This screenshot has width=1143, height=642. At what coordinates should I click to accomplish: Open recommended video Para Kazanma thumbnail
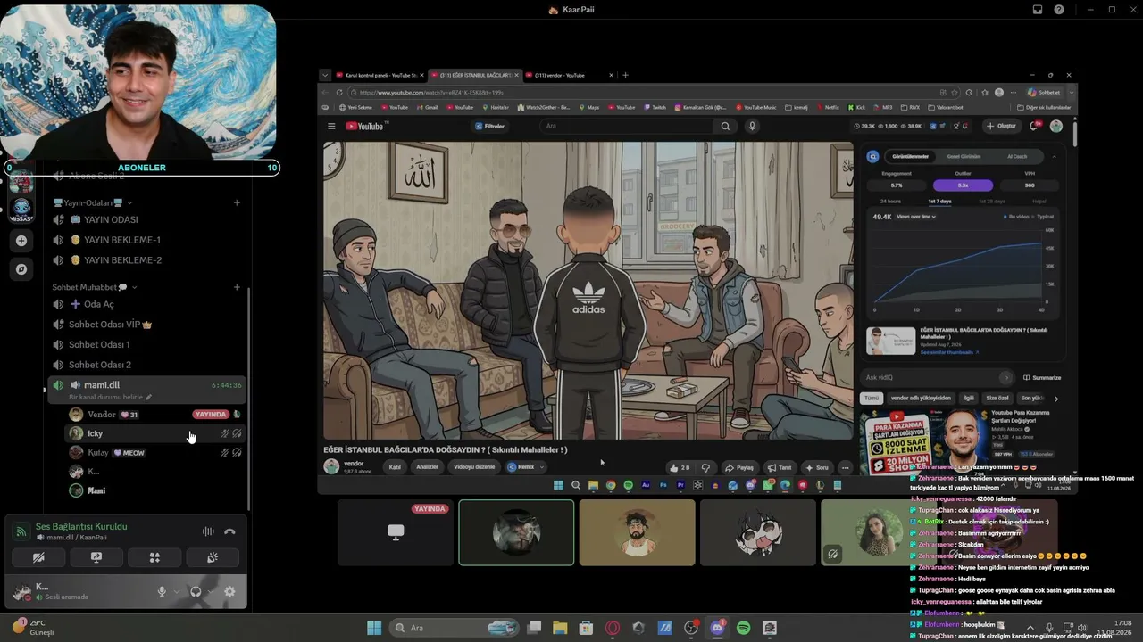tap(923, 442)
